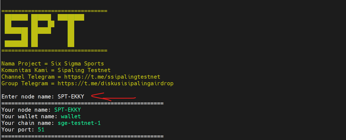Click the green port number 51
Viewport: 346px width, 140px height.
[x=41, y=130]
